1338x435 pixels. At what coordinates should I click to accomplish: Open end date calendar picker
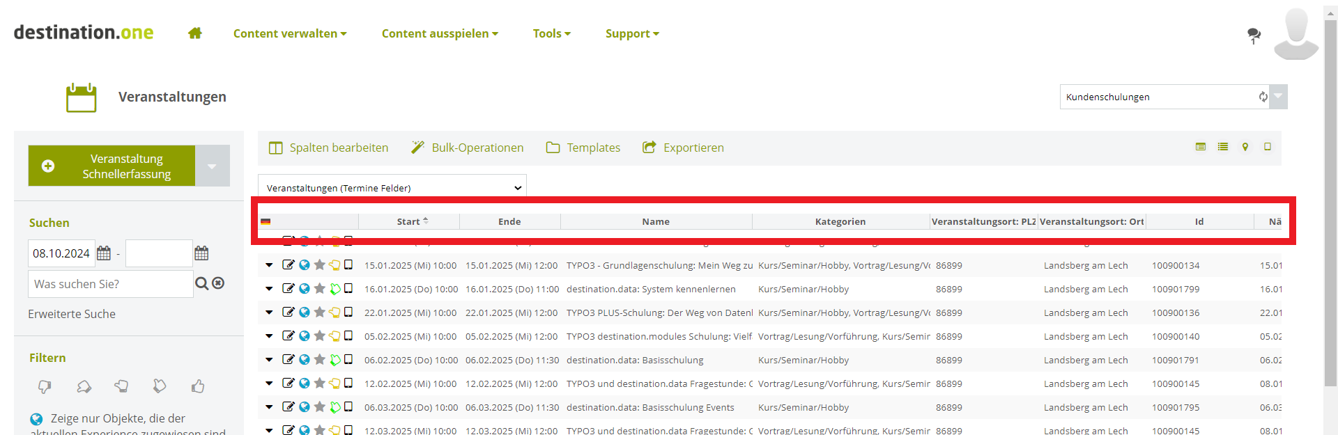coord(201,253)
